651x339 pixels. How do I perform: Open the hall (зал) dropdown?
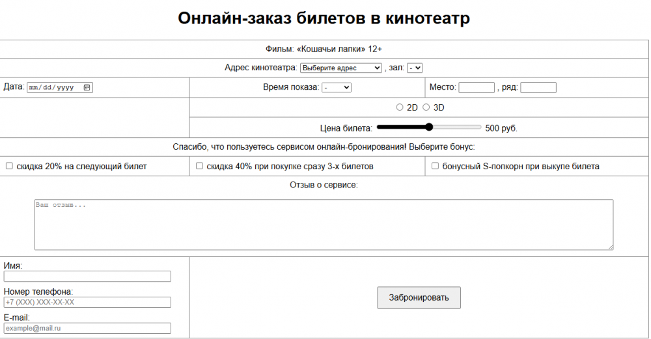(x=414, y=68)
